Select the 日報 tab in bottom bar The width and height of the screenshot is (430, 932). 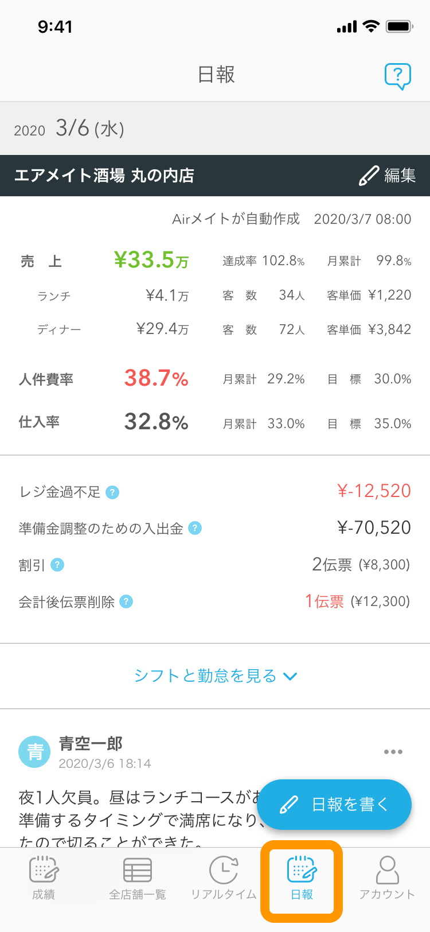tap(302, 877)
